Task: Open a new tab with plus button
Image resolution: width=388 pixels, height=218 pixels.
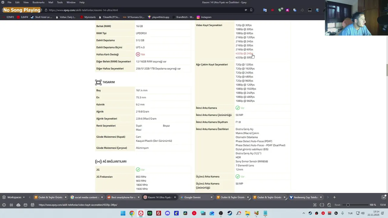Action: (x=334, y=197)
